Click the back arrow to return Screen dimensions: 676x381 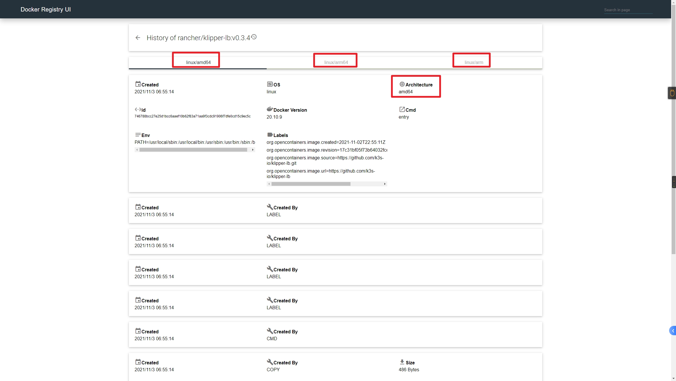tap(138, 38)
